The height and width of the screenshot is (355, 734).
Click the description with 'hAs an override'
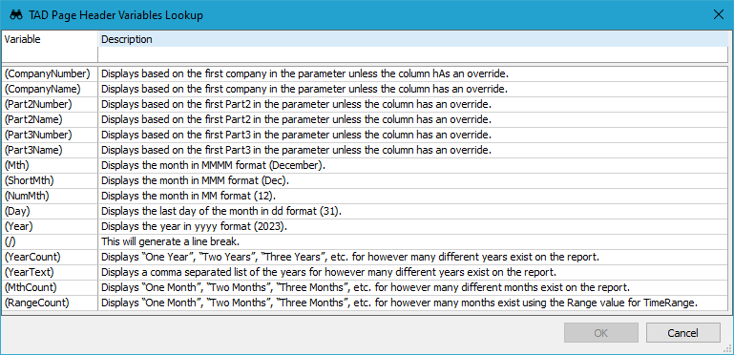(x=304, y=73)
